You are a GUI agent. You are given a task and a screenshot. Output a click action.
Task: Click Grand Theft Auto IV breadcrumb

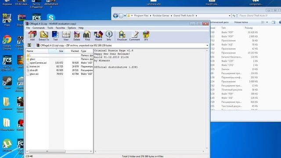(184, 16)
